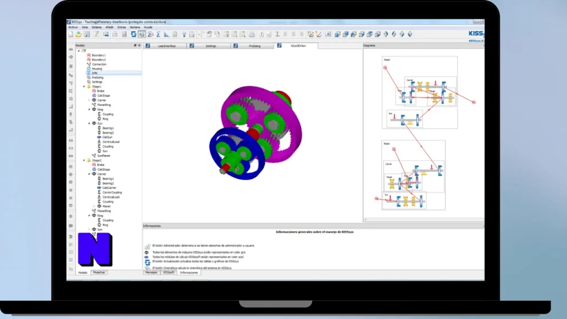Create a new file via toolbar
Screen dimensions: 567x319
tap(71, 34)
